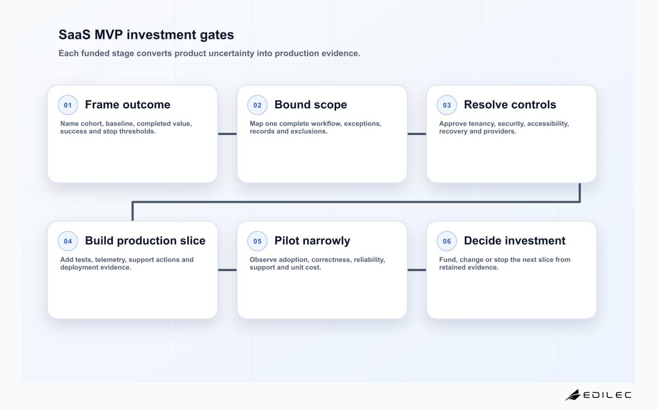Screen dimensions: 657x410
Task: Click the subtitle about production evidence
Action: (x=209, y=54)
